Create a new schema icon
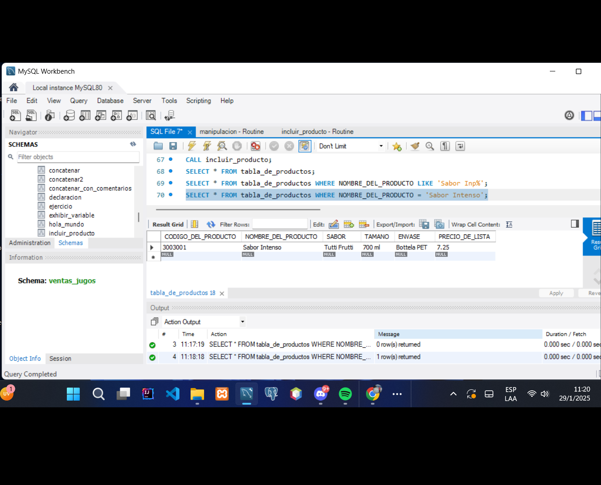This screenshot has width=601, height=485. [x=69, y=115]
